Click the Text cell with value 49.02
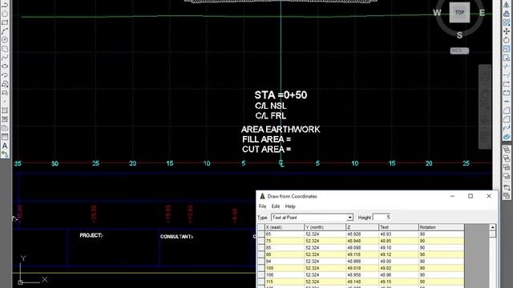This screenshot has height=288, width=513. click(398, 268)
